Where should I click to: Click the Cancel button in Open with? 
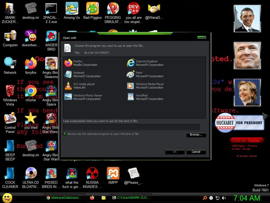click(196, 152)
